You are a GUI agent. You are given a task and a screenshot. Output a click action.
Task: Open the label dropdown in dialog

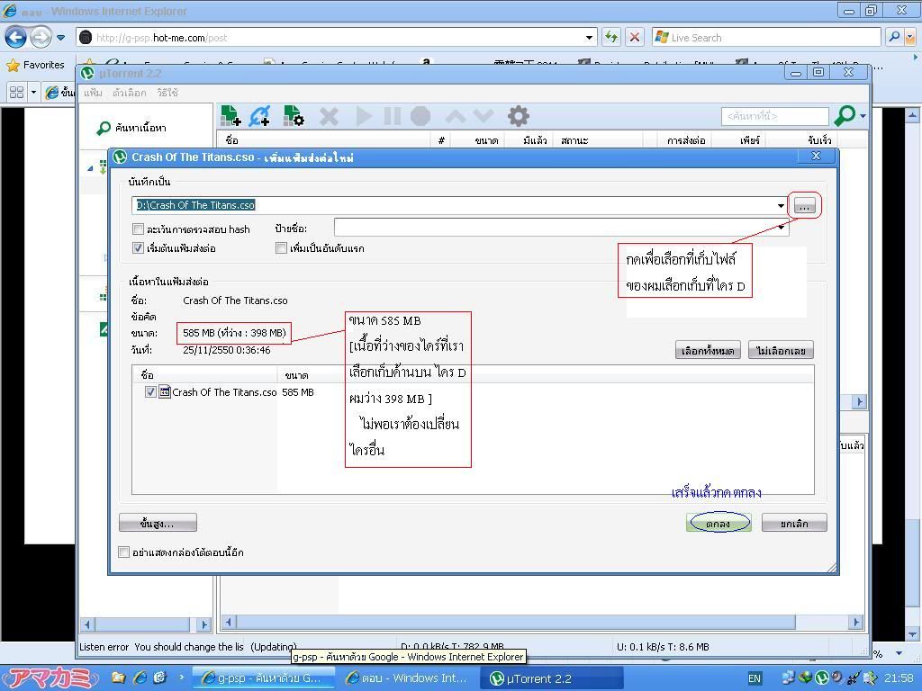782,228
